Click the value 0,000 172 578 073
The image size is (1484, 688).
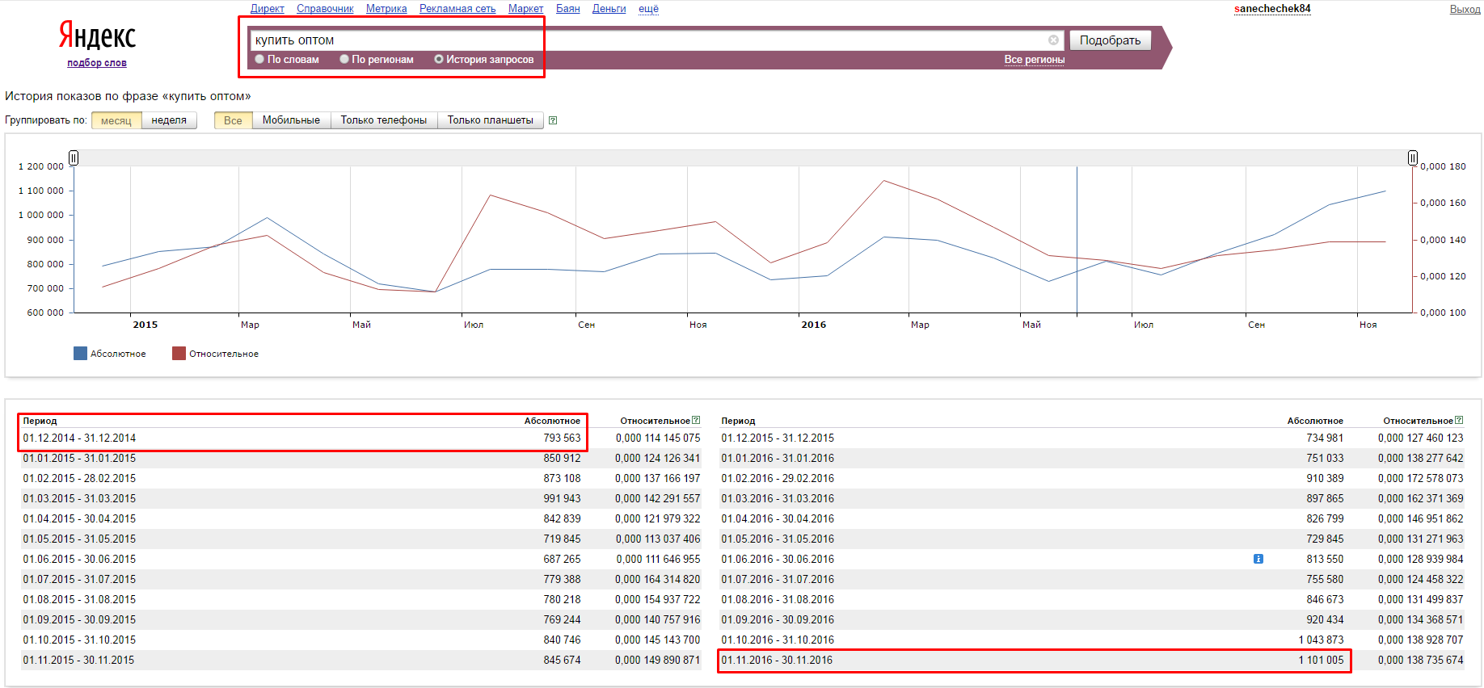[1421, 478]
